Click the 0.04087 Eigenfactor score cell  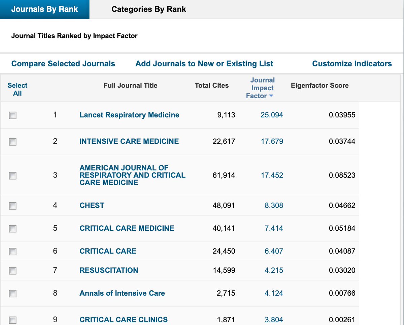[x=342, y=251]
